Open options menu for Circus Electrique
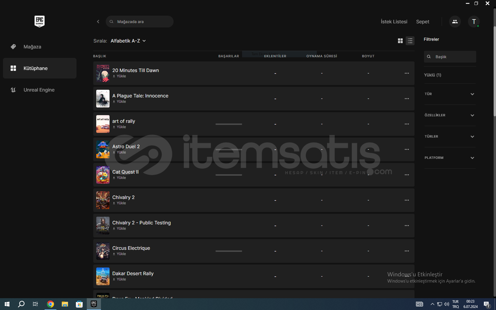The image size is (496, 310). 407,251
